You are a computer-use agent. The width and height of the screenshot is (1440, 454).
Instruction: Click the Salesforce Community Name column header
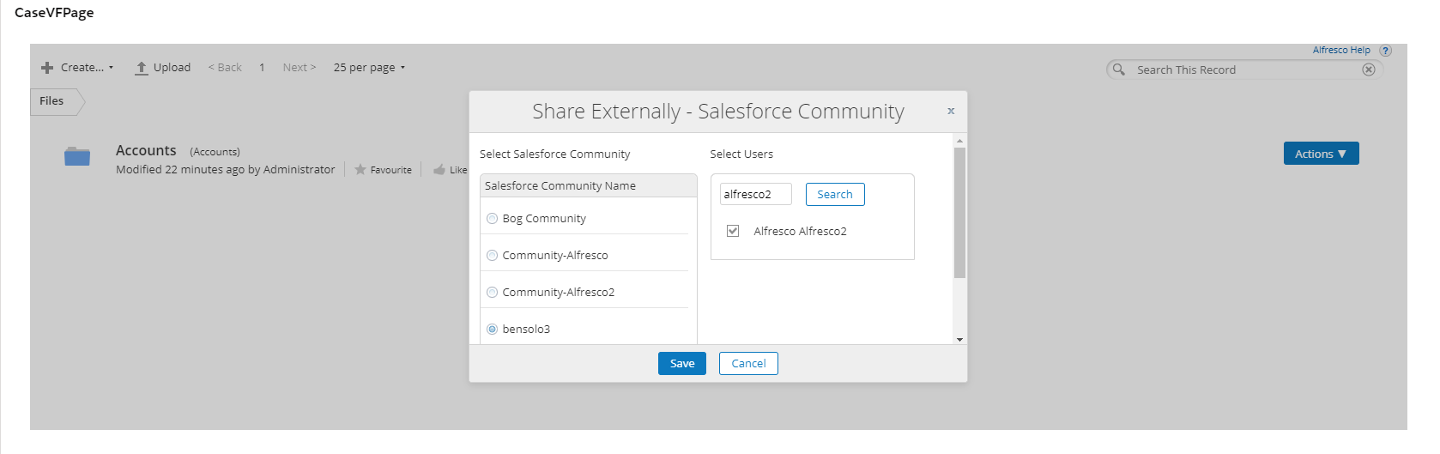tap(589, 185)
